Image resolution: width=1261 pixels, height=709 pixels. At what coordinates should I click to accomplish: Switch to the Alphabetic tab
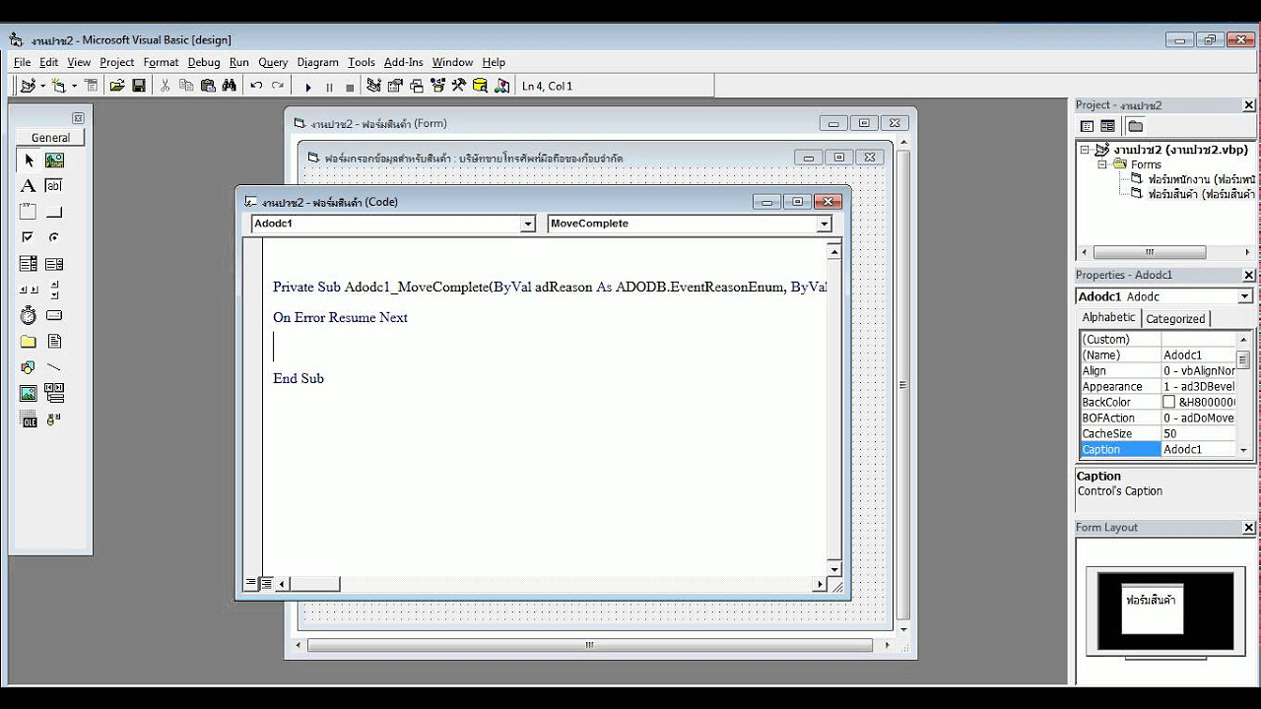pos(1108,317)
